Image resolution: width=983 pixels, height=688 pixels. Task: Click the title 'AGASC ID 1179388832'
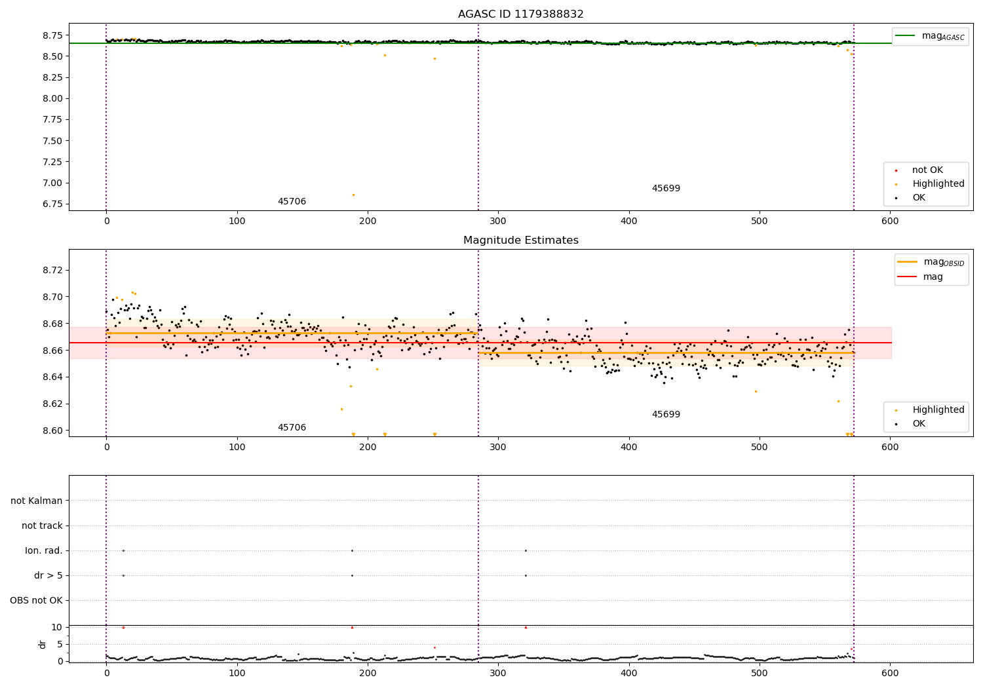[x=520, y=14]
